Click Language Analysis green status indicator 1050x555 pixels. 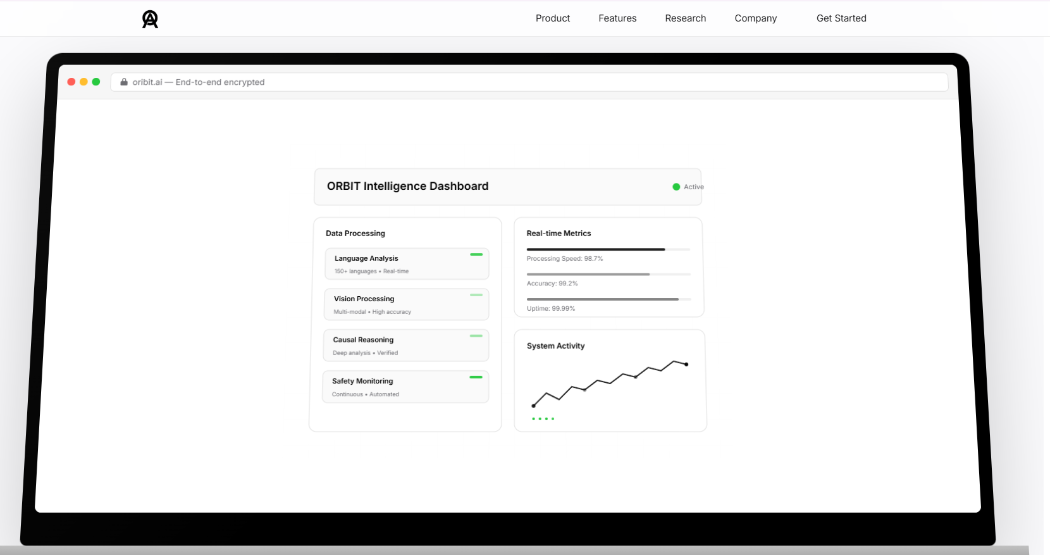coord(476,254)
